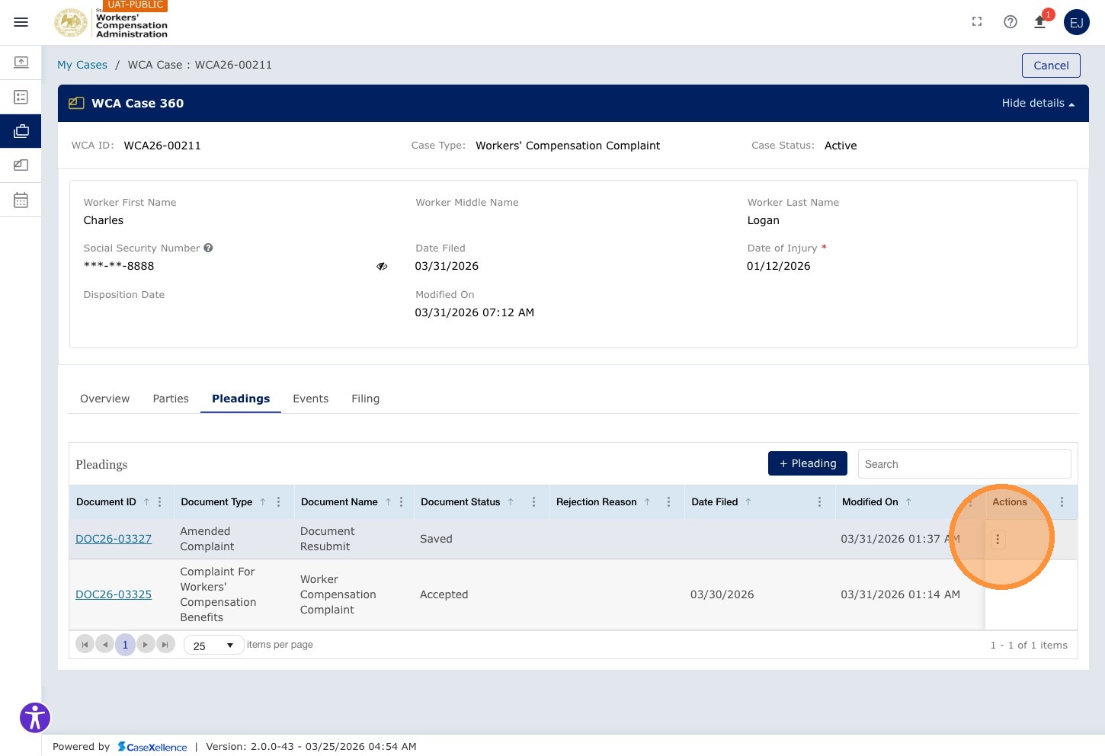
Task: Open the upload sidebar icon
Action: point(21,62)
